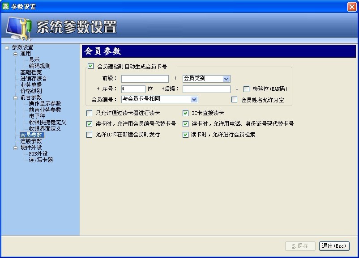Select the 硬件外设 tree label
The width and height of the screenshot is (359, 258).
coord(31,147)
